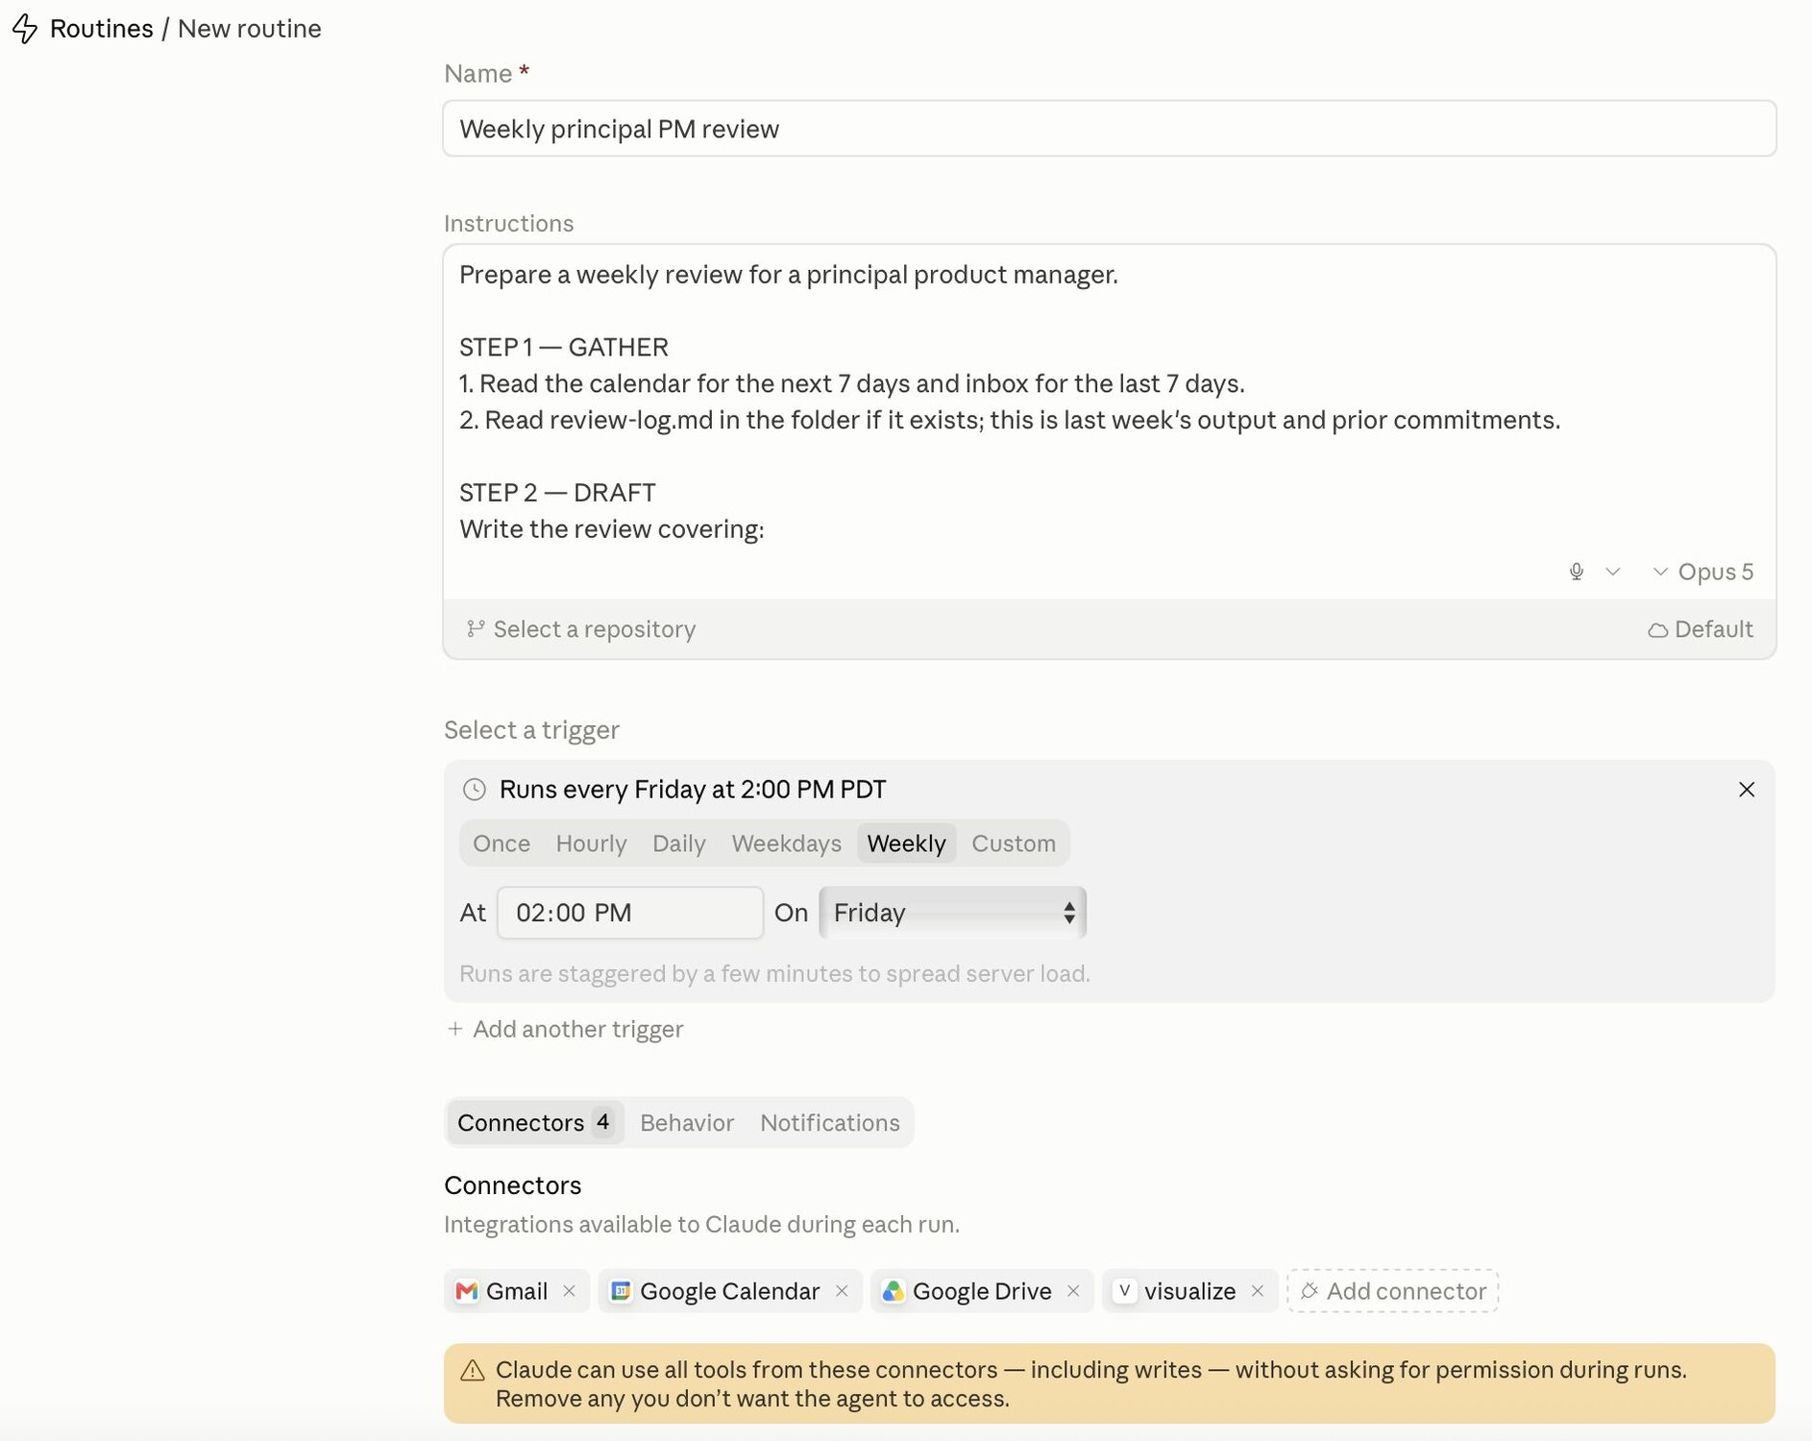The height and width of the screenshot is (1441, 1812).
Task: Expand the chevron next to the microphone
Action: coord(1613,572)
